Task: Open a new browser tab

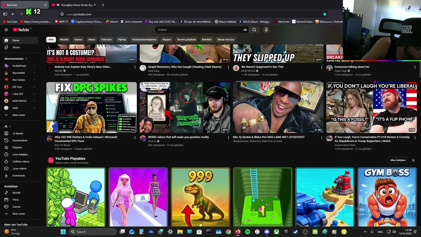Action: point(103,5)
